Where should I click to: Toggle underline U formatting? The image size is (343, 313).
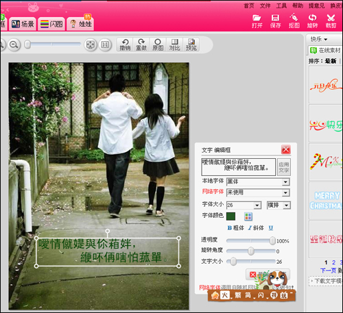pyautogui.click(x=271, y=228)
